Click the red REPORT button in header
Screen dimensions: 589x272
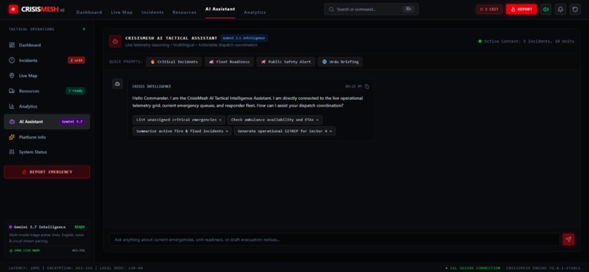click(x=521, y=9)
